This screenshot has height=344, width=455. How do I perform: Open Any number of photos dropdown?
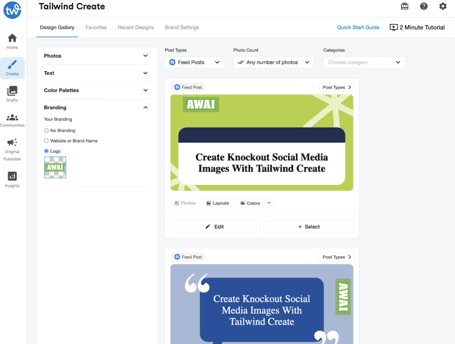(x=274, y=62)
